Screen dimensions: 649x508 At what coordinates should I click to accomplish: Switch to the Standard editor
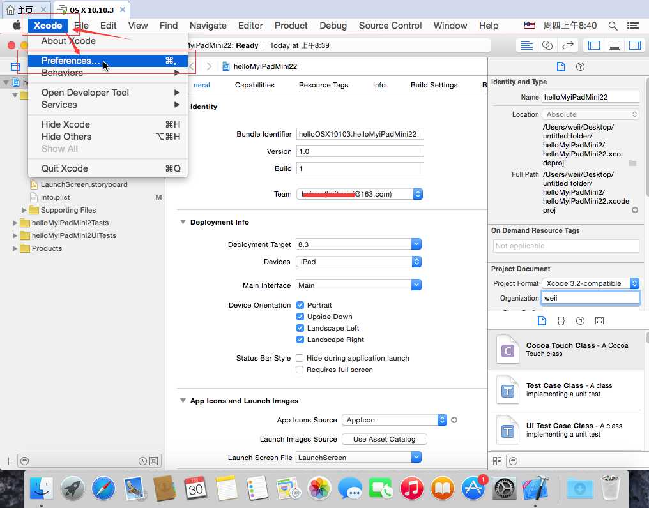pos(526,45)
